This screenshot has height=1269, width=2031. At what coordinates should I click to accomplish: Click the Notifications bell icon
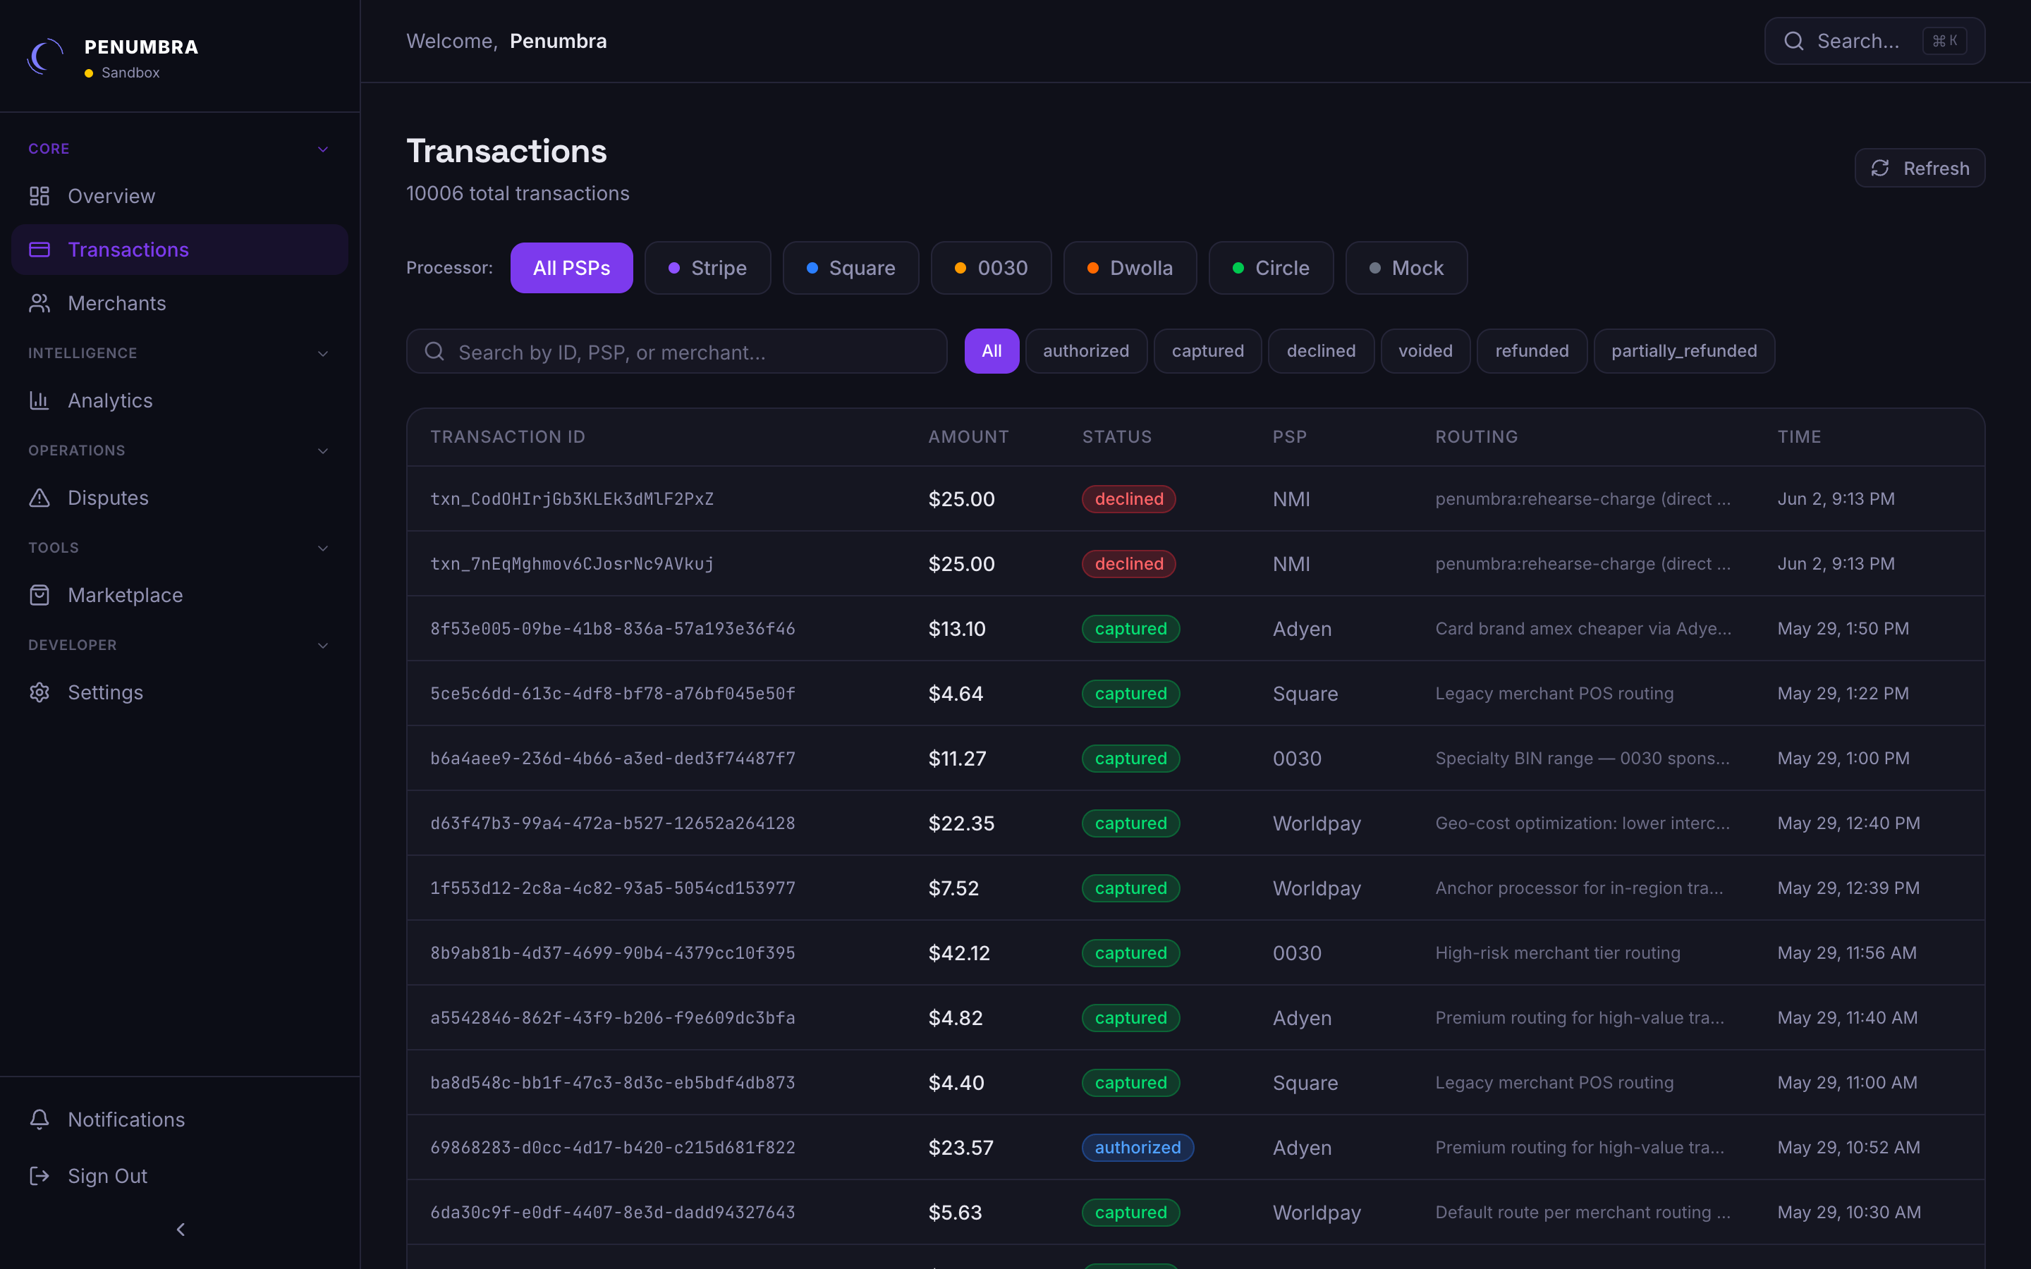(39, 1119)
